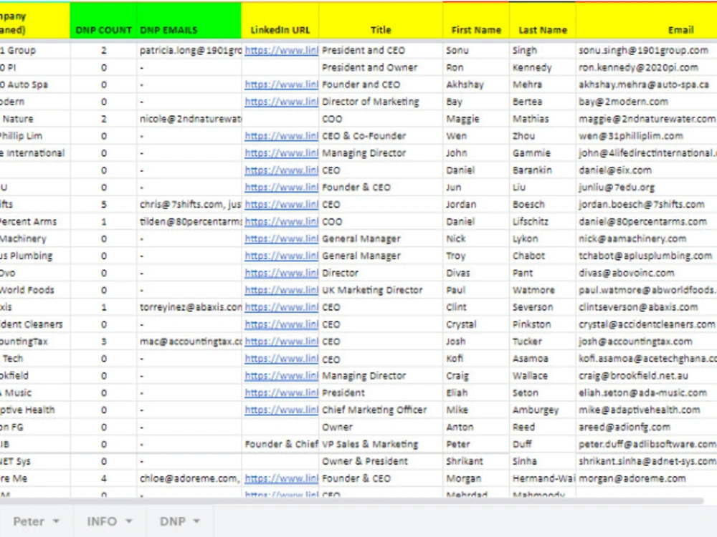
Task: Select title cell Owner & President
Action: (381, 461)
